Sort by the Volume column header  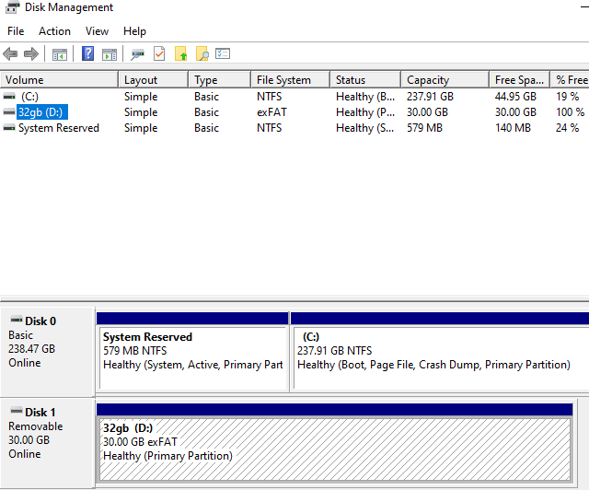pos(59,80)
